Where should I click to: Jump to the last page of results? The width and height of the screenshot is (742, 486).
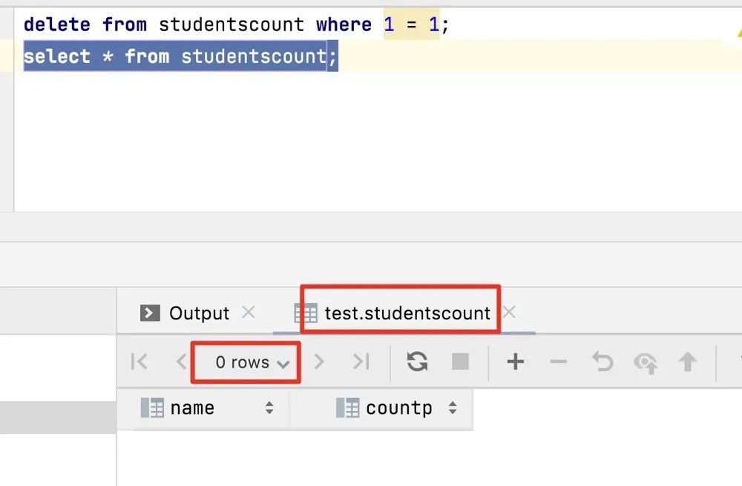tap(361, 362)
